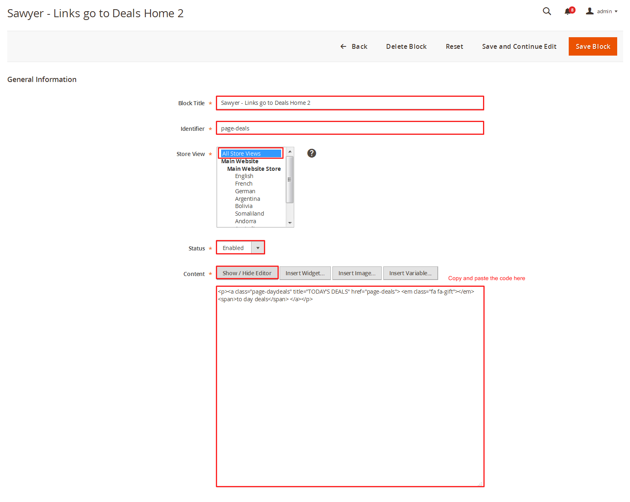The width and height of the screenshot is (630, 502).
Task: Click Delete Block
Action: pyautogui.click(x=406, y=46)
